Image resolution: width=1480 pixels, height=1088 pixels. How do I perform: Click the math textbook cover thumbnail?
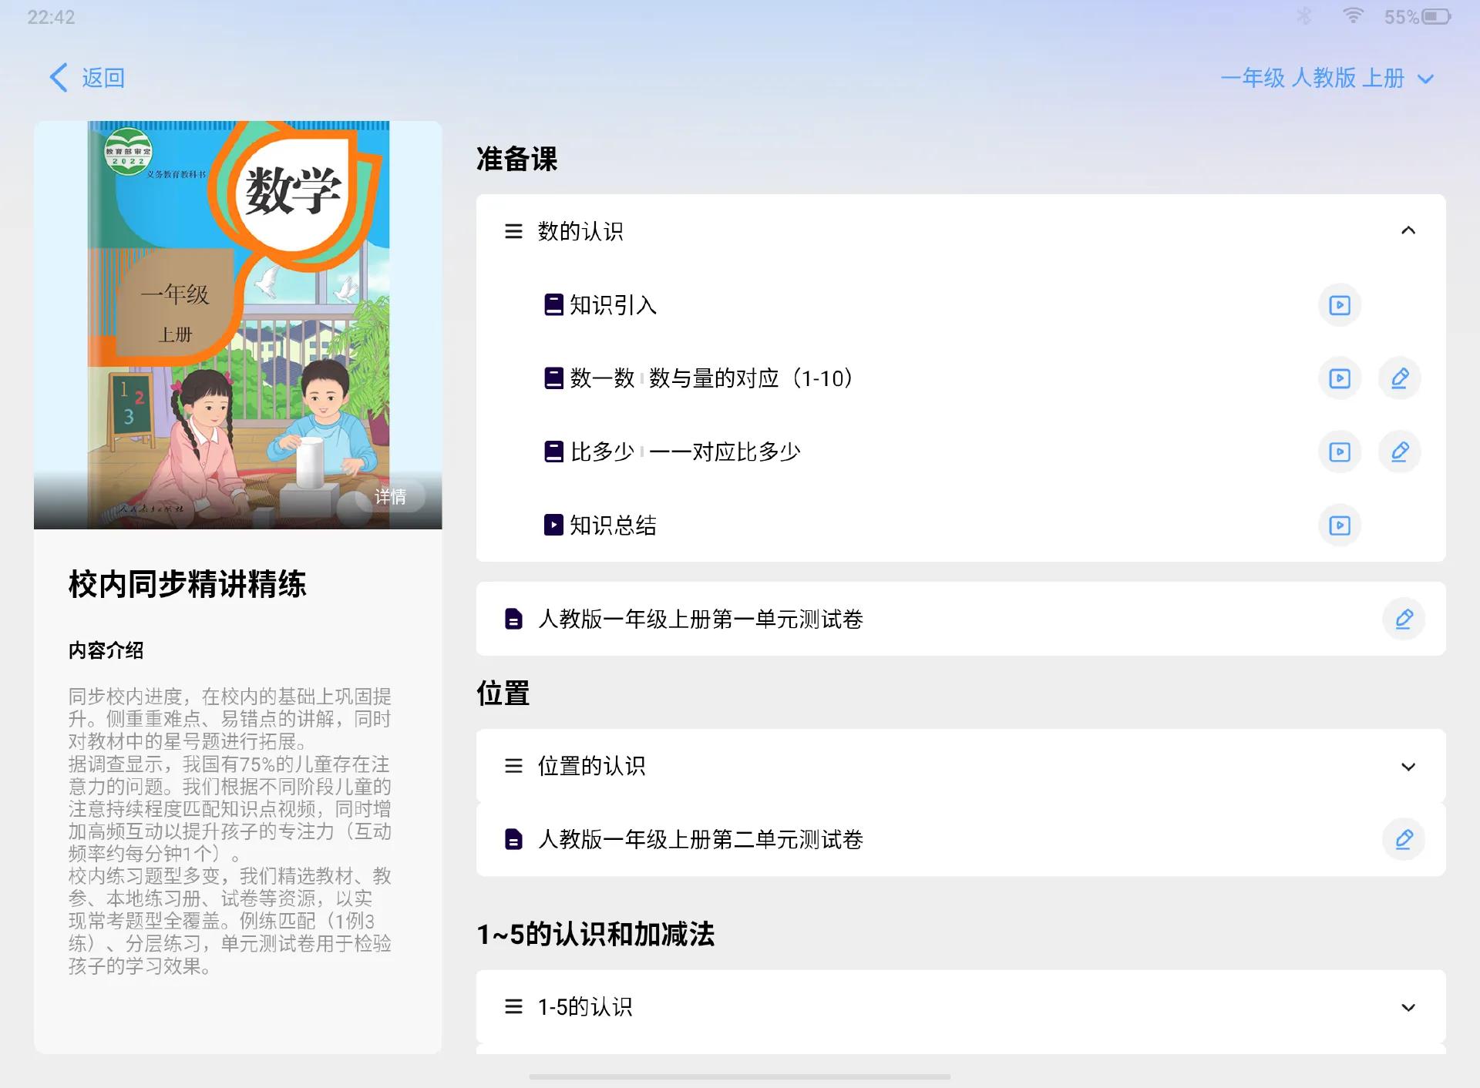point(237,324)
